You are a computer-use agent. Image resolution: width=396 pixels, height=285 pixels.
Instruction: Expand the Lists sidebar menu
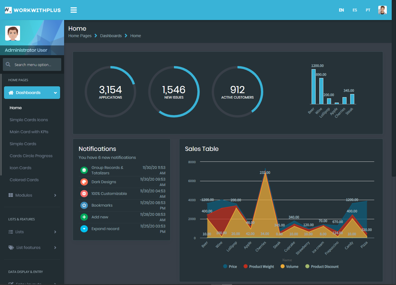(x=32, y=232)
